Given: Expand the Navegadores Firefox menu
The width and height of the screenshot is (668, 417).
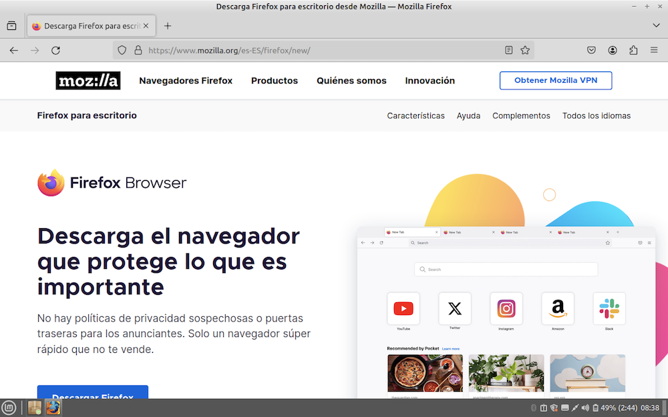Looking at the screenshot, I should pyautogui.click(x=186, y=81).
